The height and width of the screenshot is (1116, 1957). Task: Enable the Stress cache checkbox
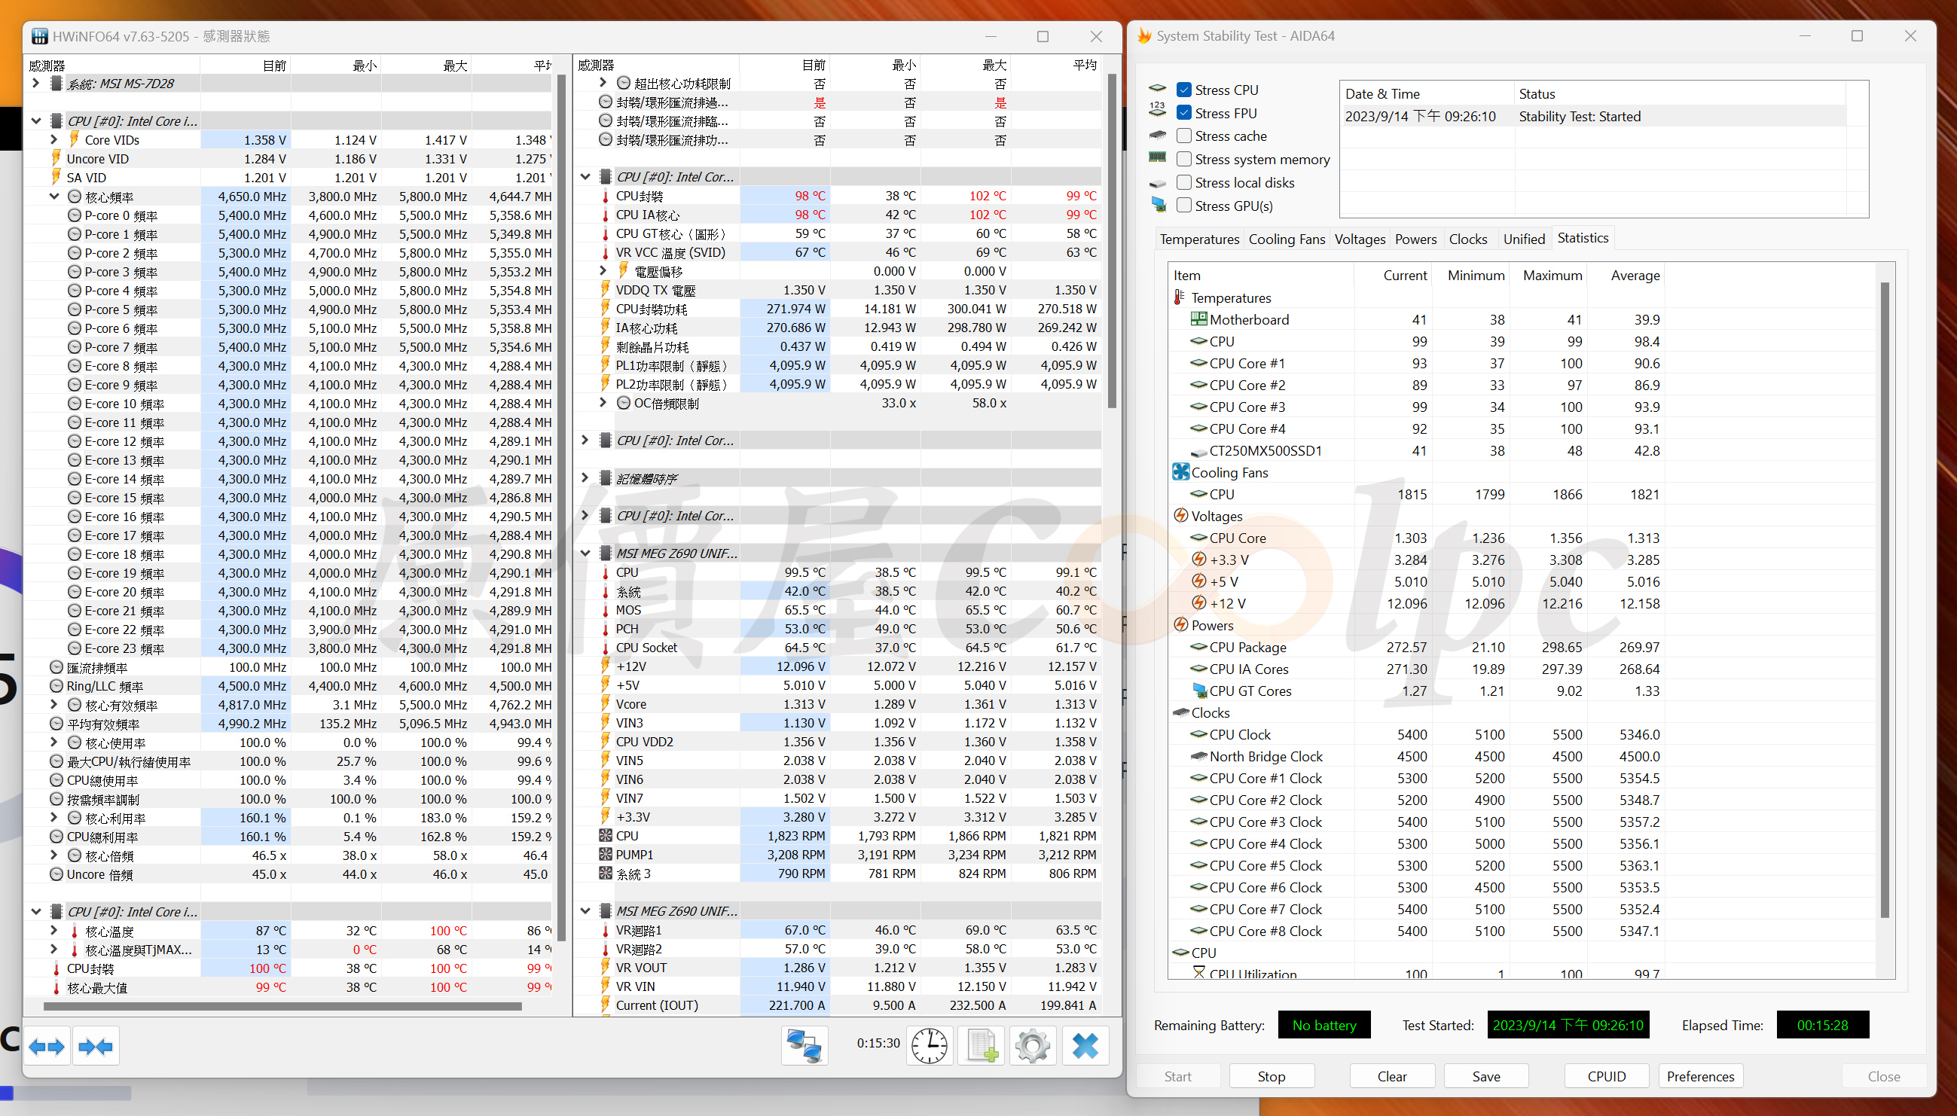pos(1184,136)
